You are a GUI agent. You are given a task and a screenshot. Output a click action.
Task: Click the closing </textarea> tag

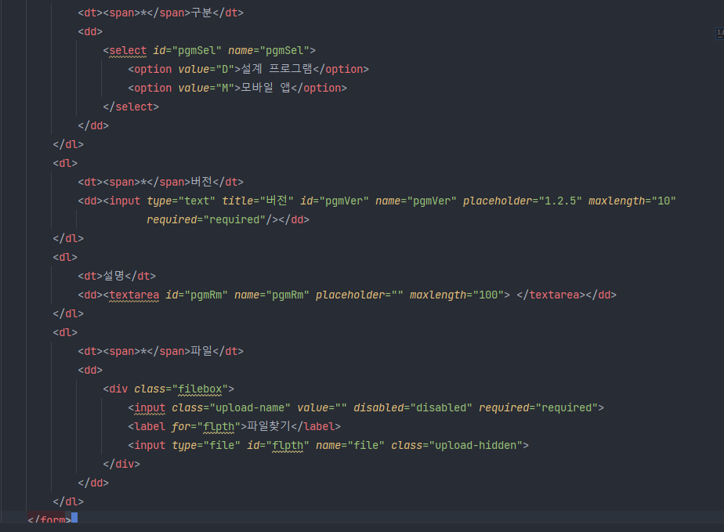point(552,295)
